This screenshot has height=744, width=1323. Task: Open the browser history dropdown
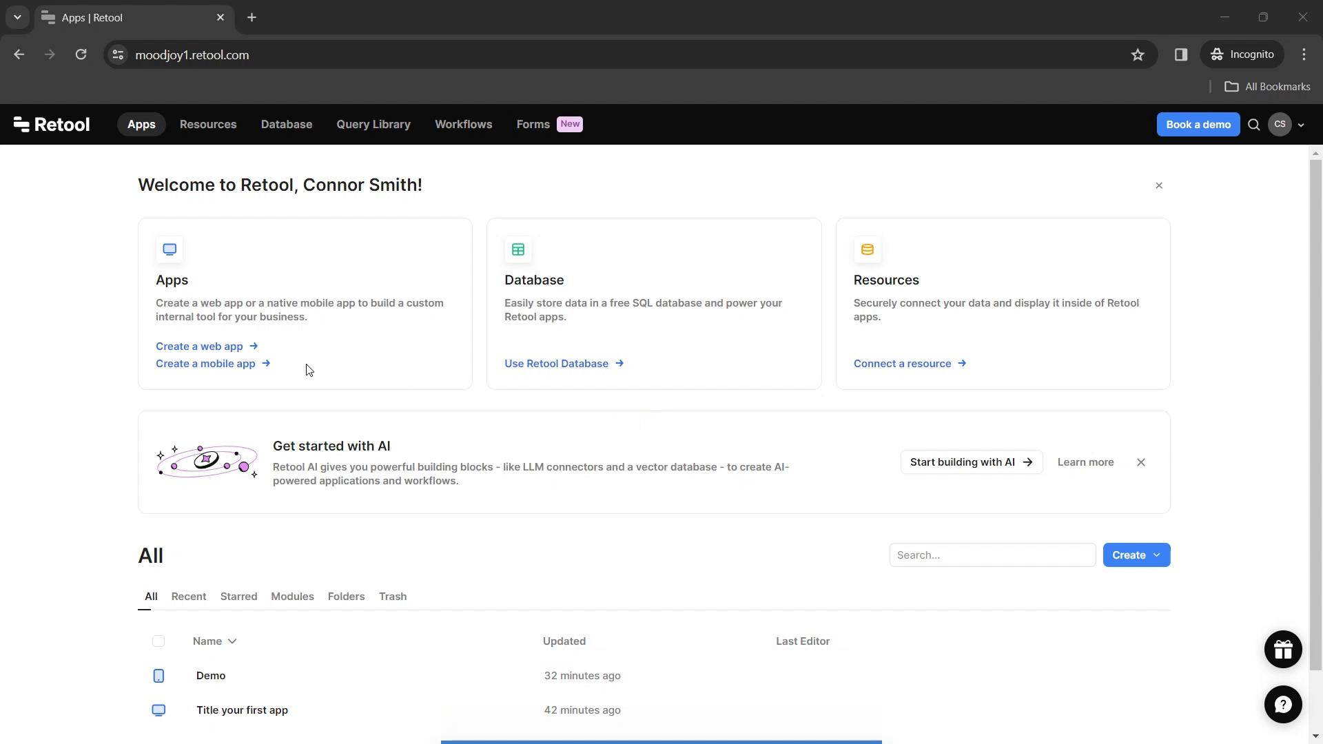17,17
